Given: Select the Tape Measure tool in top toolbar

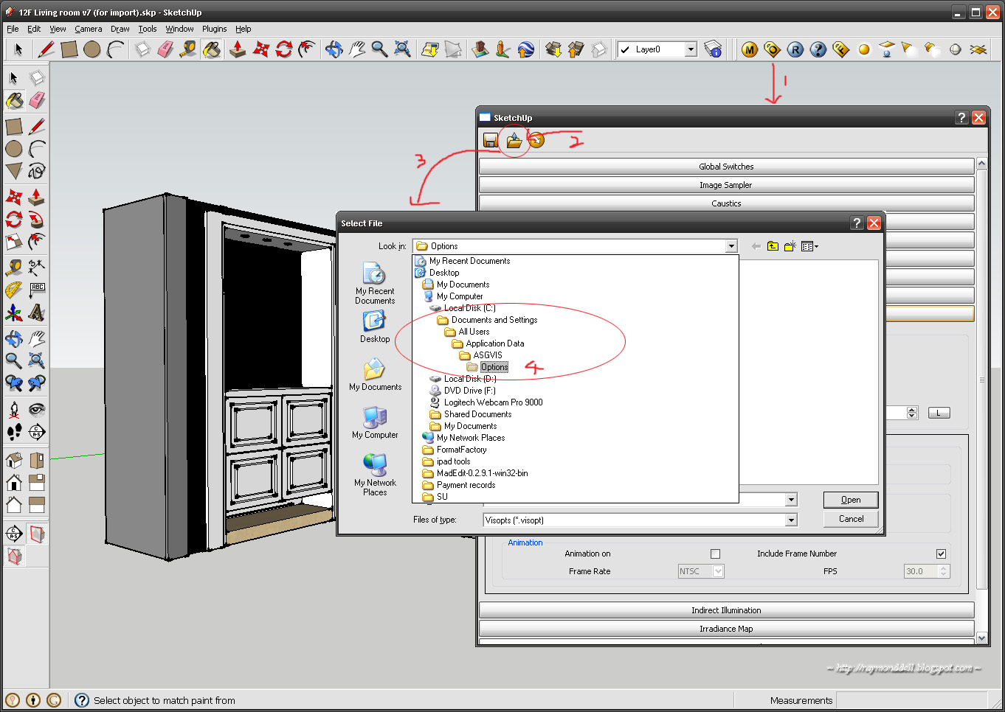Looking at the screenshot, I should coord(188,49).
